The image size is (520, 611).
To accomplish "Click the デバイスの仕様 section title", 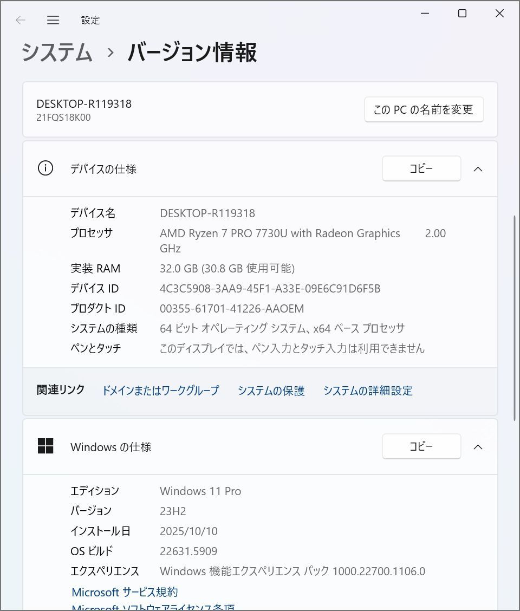I will click(103, 169).
